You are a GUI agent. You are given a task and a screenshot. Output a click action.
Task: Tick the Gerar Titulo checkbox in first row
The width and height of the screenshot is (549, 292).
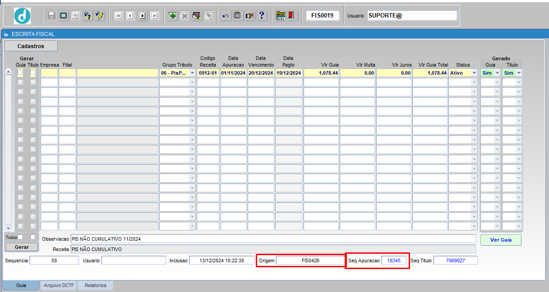pos(33,73)
